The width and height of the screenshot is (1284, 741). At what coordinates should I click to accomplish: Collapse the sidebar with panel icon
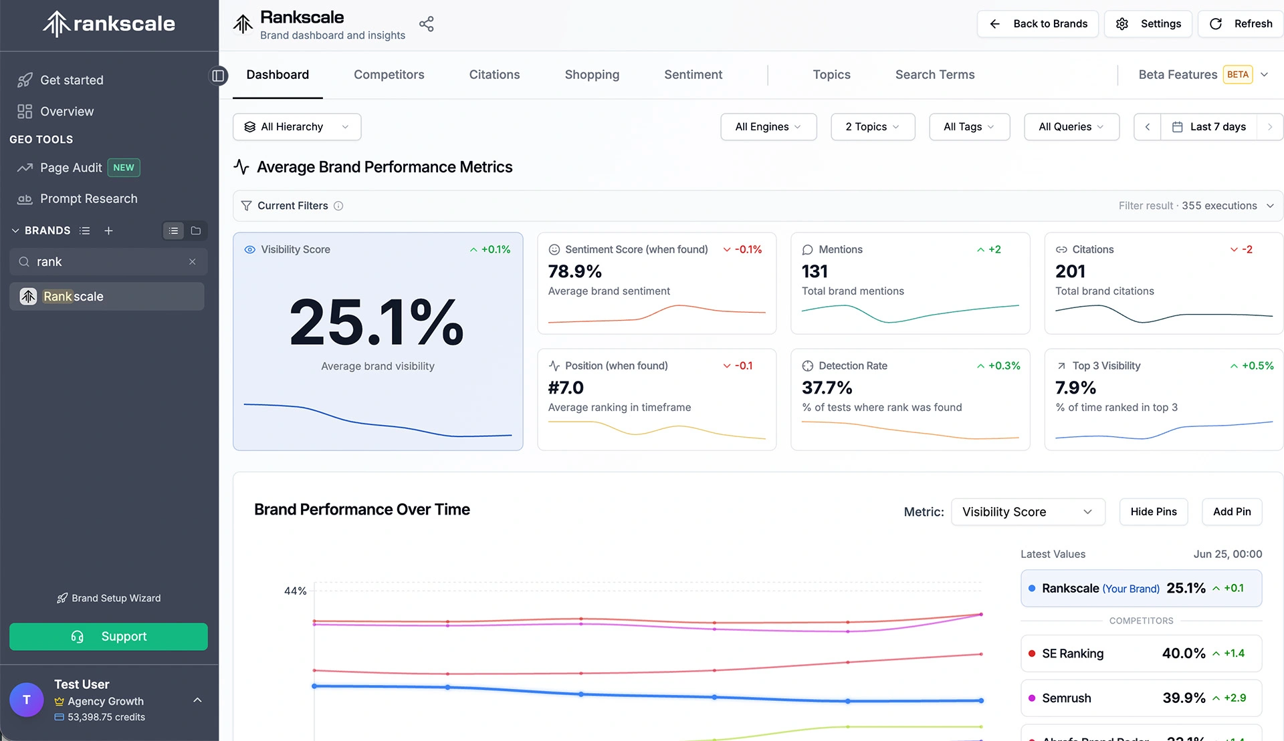tap(218, 76)
